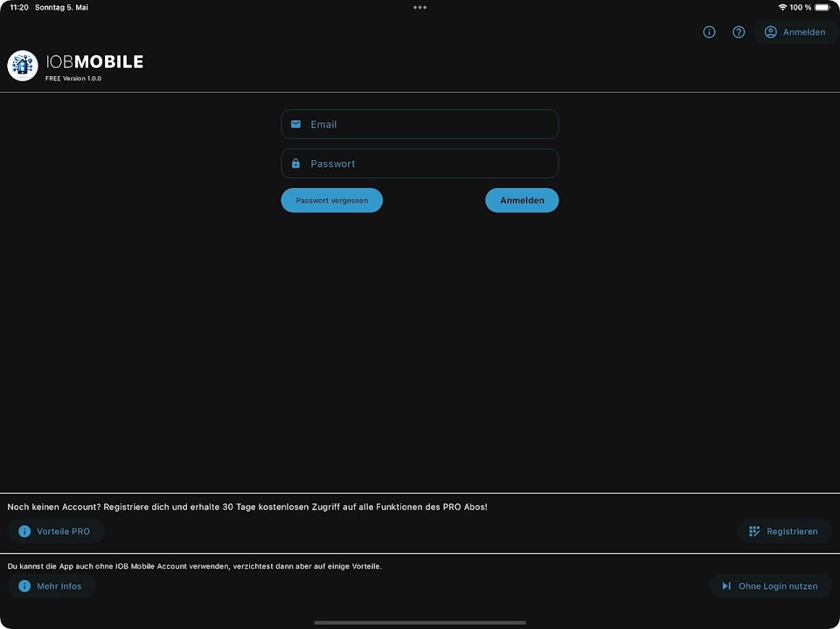Open Vorteile PRO details
Screen dimensions: 840x629
(55, 531)
